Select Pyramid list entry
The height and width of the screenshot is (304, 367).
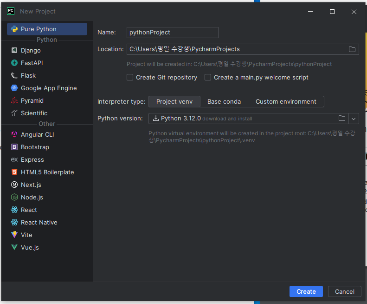coord(47,100)
